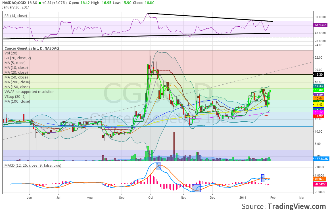Click the VWAP: unsupported resolution label
The image size is (330, 214).
[x=30, y=92]
